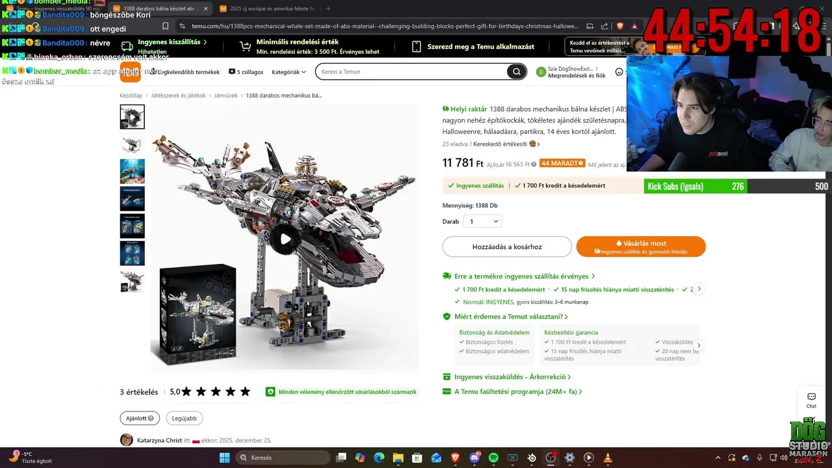This screenshot has width=832, height=468.
Task: Click the shopping cart icon in top banner
Action: (245, 46)
